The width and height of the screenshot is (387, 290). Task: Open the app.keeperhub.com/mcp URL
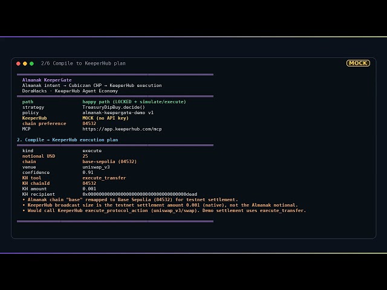click(122, 129)
